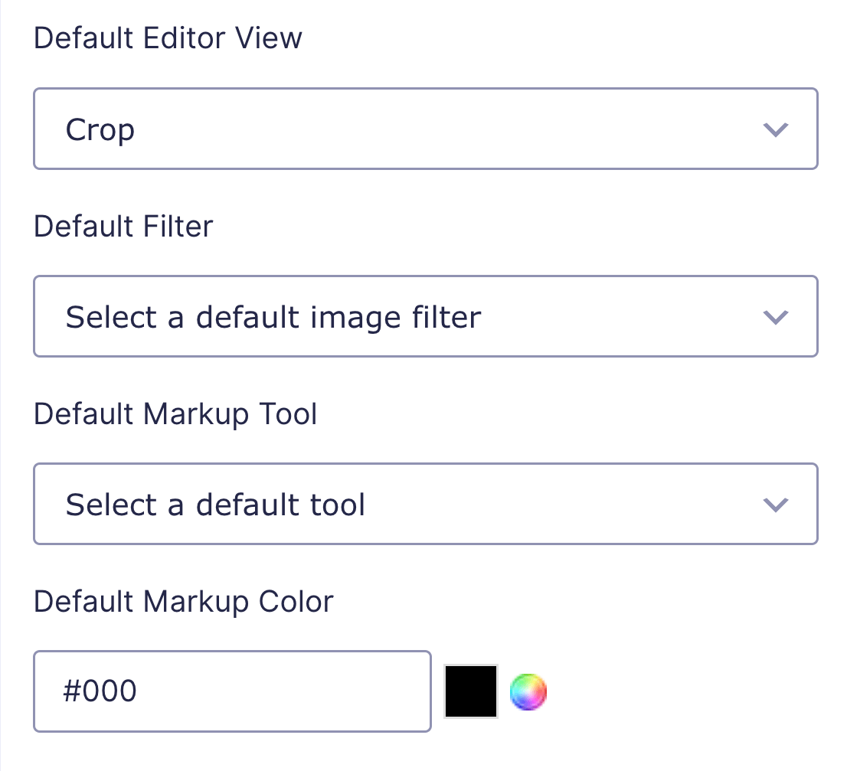Click the chevron on the Default Markup Tool dropdown
Image resolution: width=847 pixels, height=771 pixels.
point(776,504)
